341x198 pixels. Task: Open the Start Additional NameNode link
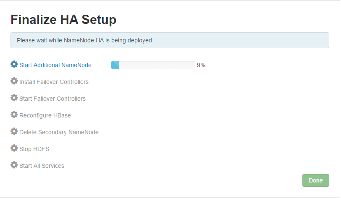[55, 65]
